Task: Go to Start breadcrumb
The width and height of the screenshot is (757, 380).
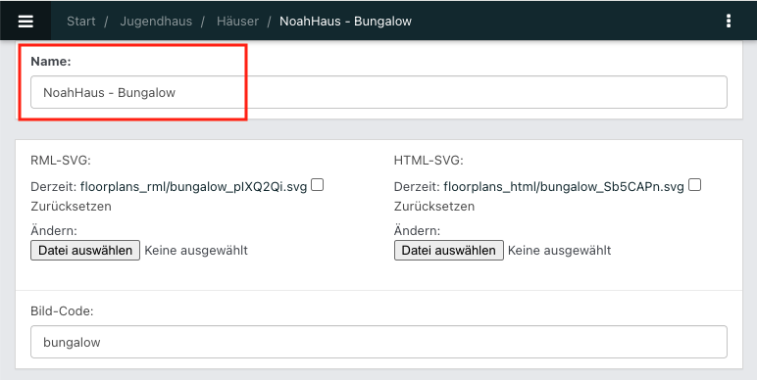Action: point(81,22)
